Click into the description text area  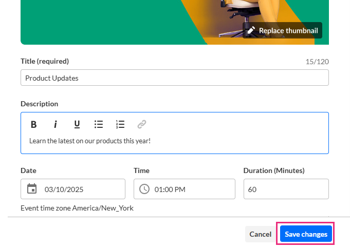click(175, 141)
